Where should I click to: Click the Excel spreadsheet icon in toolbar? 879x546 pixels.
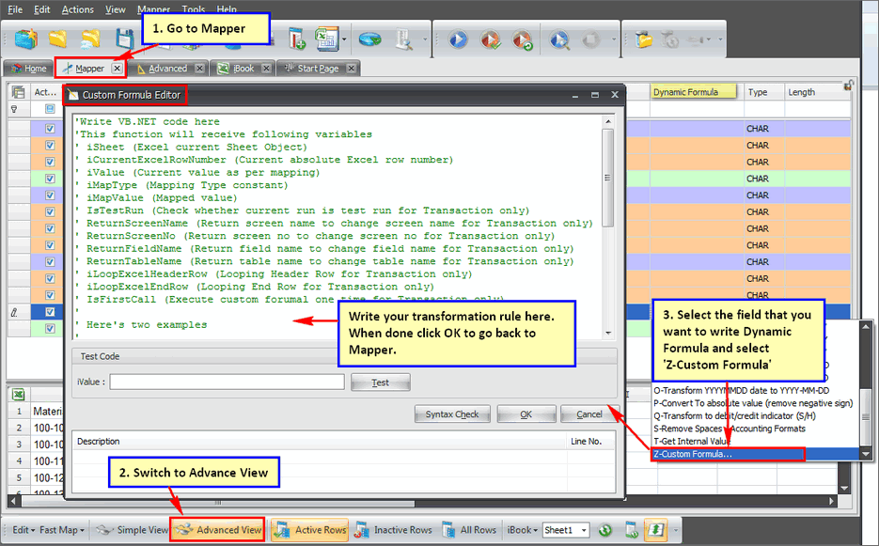click(x=325, y=39)
